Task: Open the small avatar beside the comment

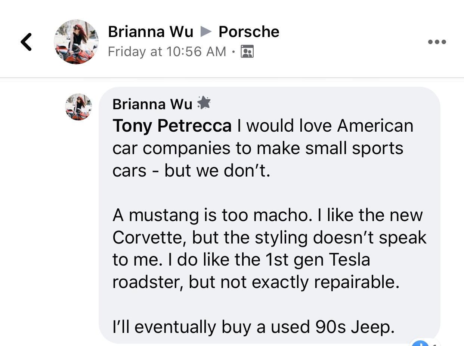Action: (78, 107)
